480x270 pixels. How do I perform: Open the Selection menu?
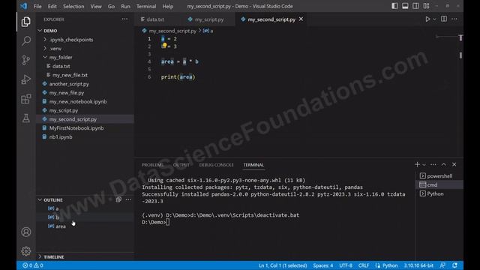(73, 6)
